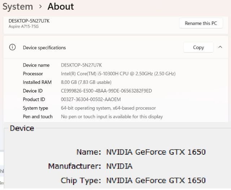Click the Device ID label
The image size is (231, 190).
coord(33,91)
